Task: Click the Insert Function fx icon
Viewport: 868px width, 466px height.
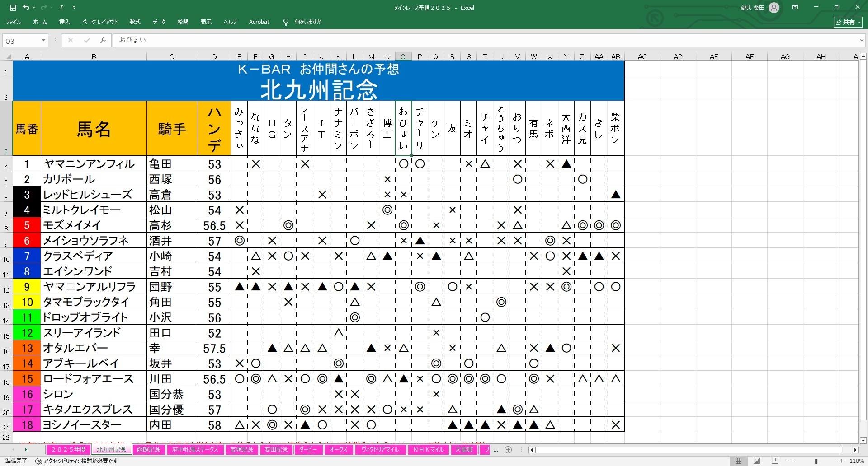Action: click(x=103, y=40)
